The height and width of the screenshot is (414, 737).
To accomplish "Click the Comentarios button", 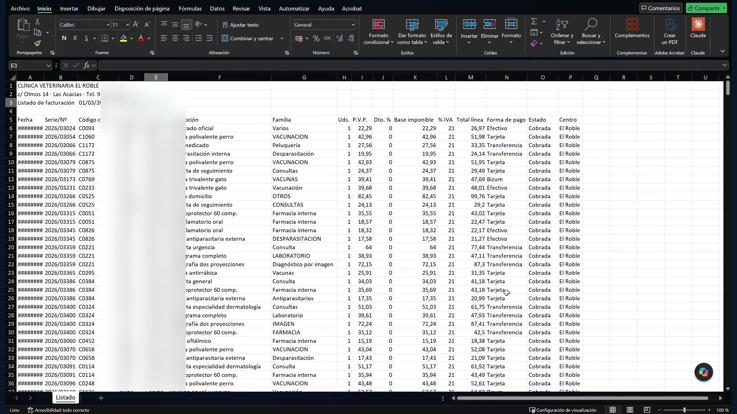I will (661, 8).
